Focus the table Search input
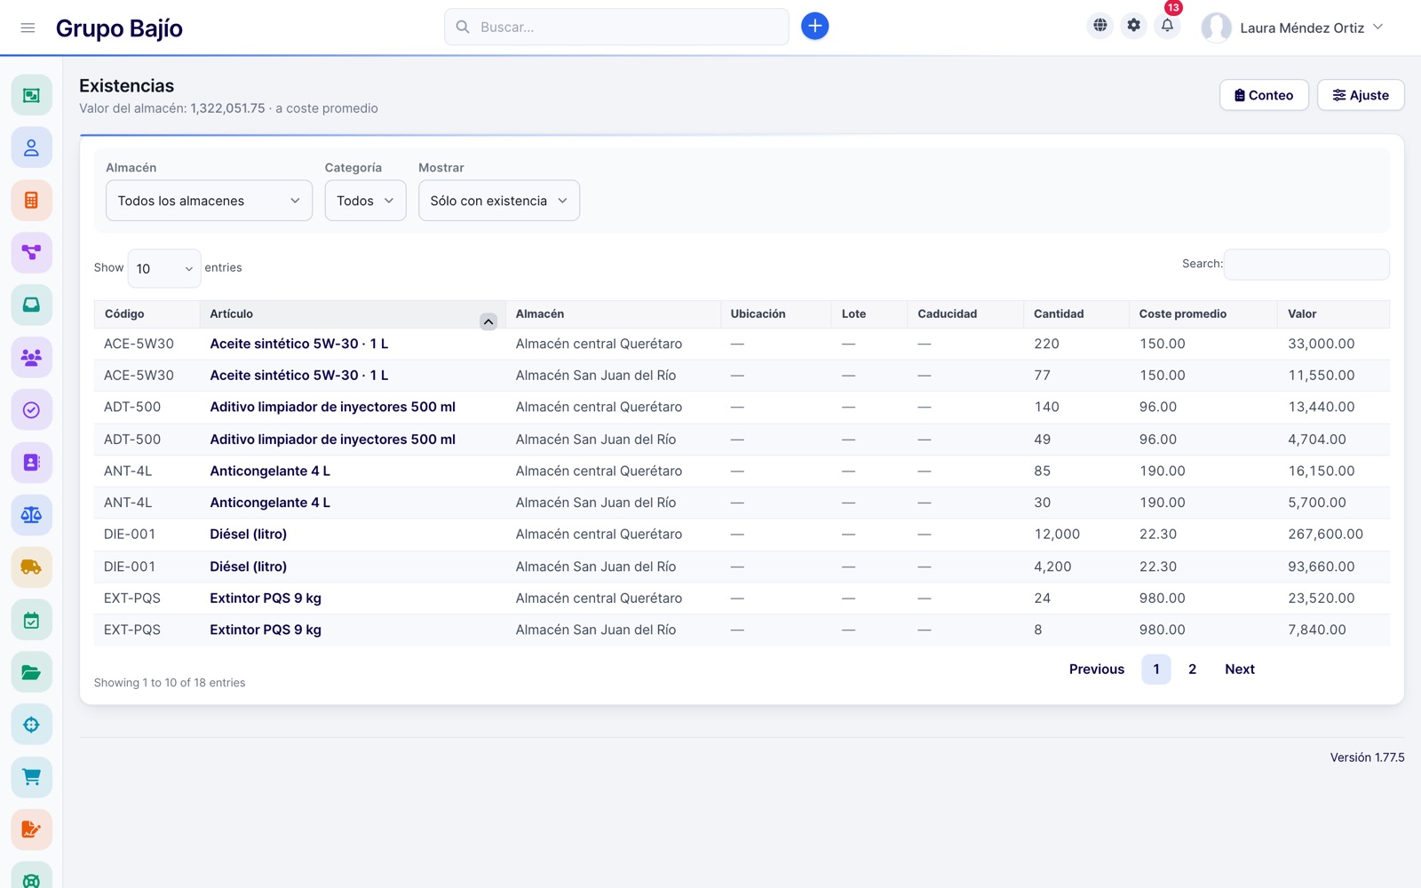Image resolution: width=1421 pixels, height=888 pixels. click(x=1306, y=265)
